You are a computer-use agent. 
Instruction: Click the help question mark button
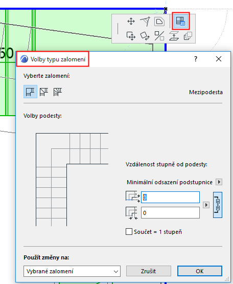tap(196, 59)
